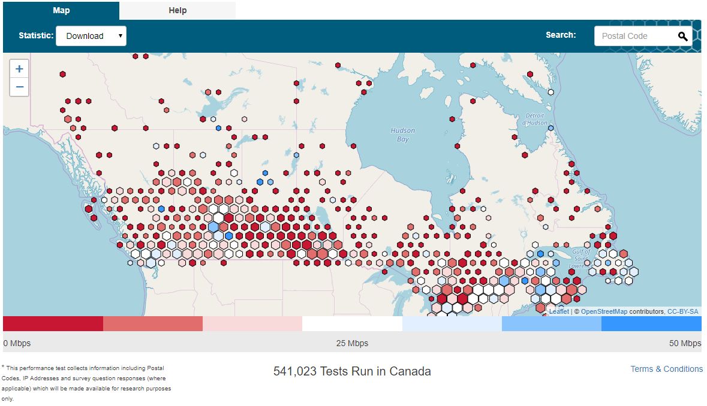The width and height of the screenshot is (707, 406).
Task: Open the Terms & Conditions link
Action: (x=666, y=369)
